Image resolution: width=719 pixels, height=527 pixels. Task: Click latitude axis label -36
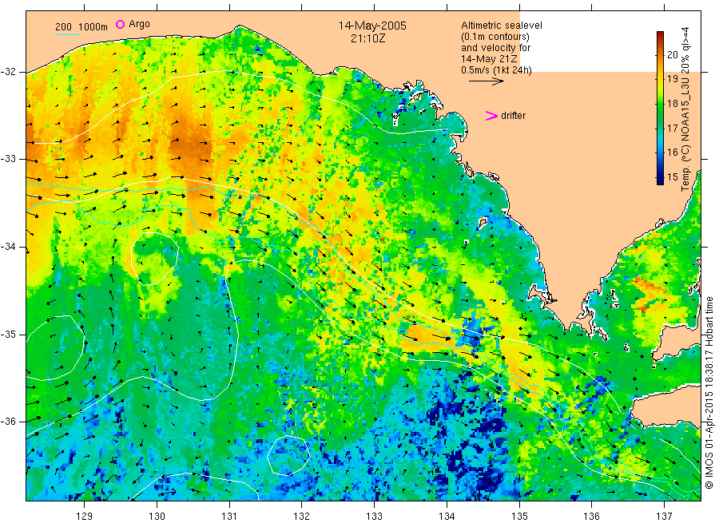click(x=8, y=421)
